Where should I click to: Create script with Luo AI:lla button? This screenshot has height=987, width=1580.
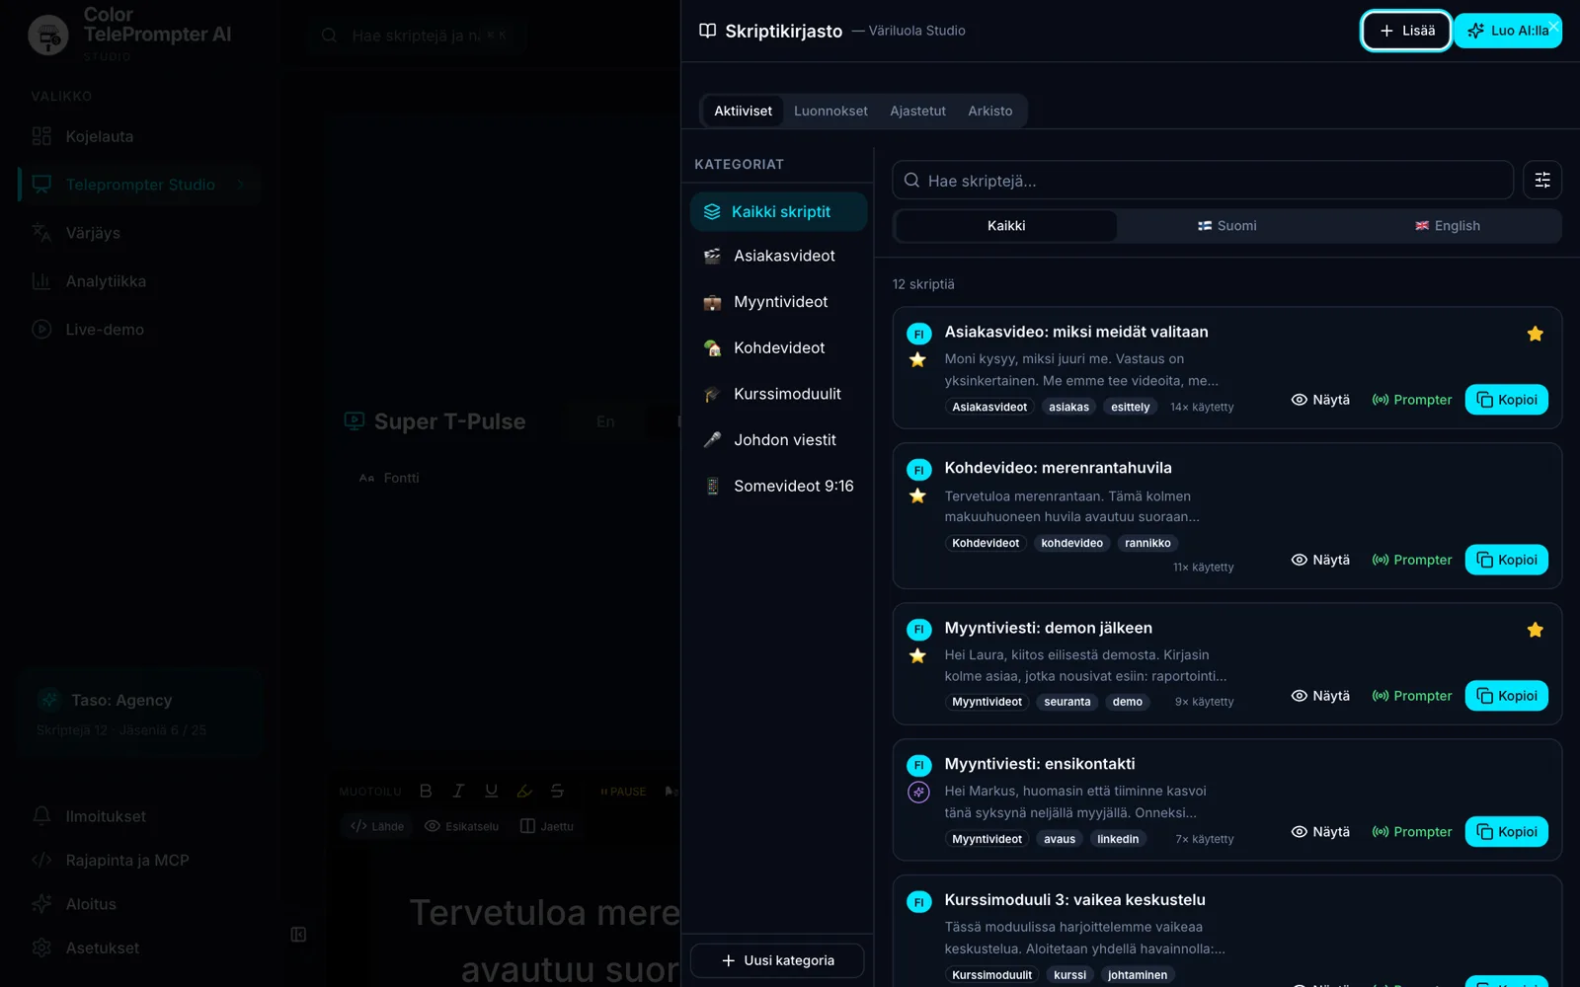click(1507, 31)
